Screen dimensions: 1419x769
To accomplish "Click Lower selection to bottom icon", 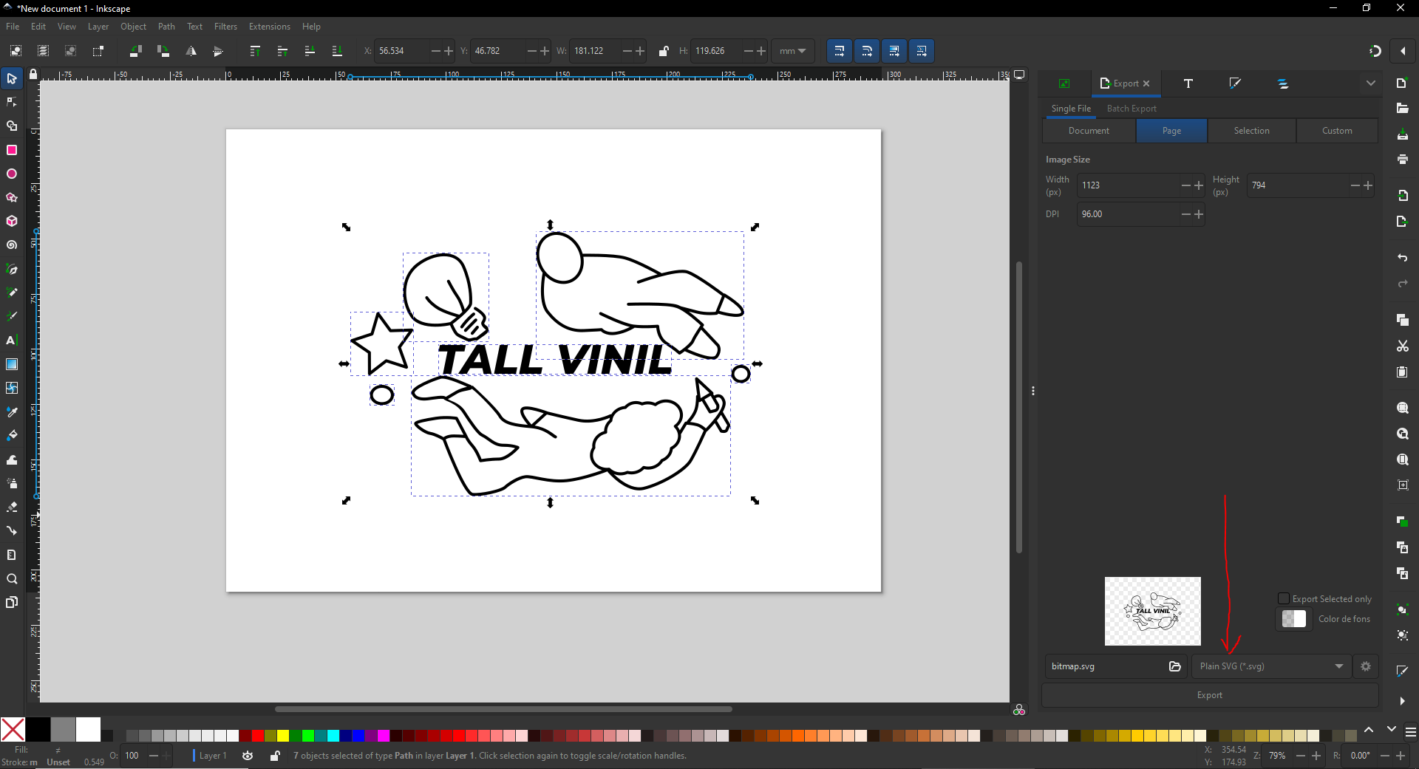I will pyautogui.click(x=337, y=51).
